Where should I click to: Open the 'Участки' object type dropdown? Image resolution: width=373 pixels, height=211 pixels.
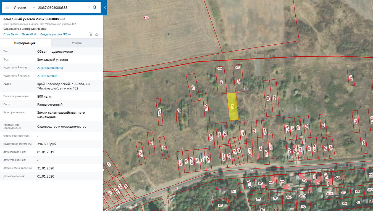click(x=24, y=7)
